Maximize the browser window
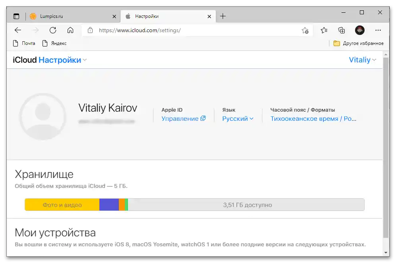This screenshot has height=263, width=396. pyautogui.click(x=362, y=12)
